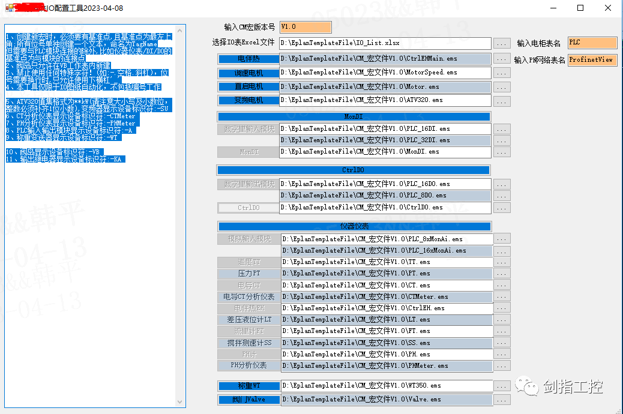Open file browser beside WT350.ems path
Image resolution: width=623 pixels, height=414 pixels.
(502, 386)
